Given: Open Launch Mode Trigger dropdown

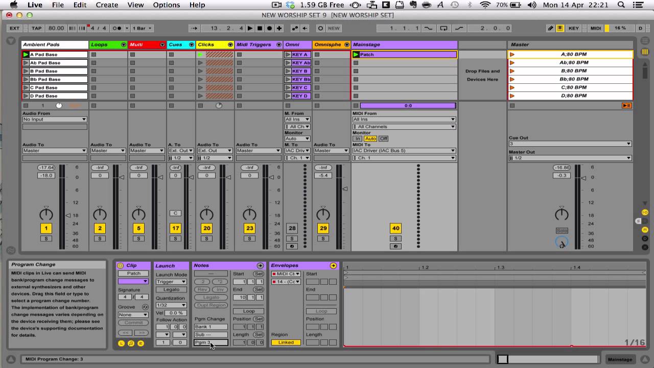Looking at the screenshot, I should click(171, 282).
